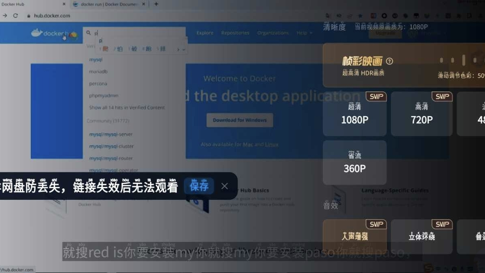The image size is (485, 273).
Task: Close the Docker Hub browser tab
Action: (x=64, y=4)
